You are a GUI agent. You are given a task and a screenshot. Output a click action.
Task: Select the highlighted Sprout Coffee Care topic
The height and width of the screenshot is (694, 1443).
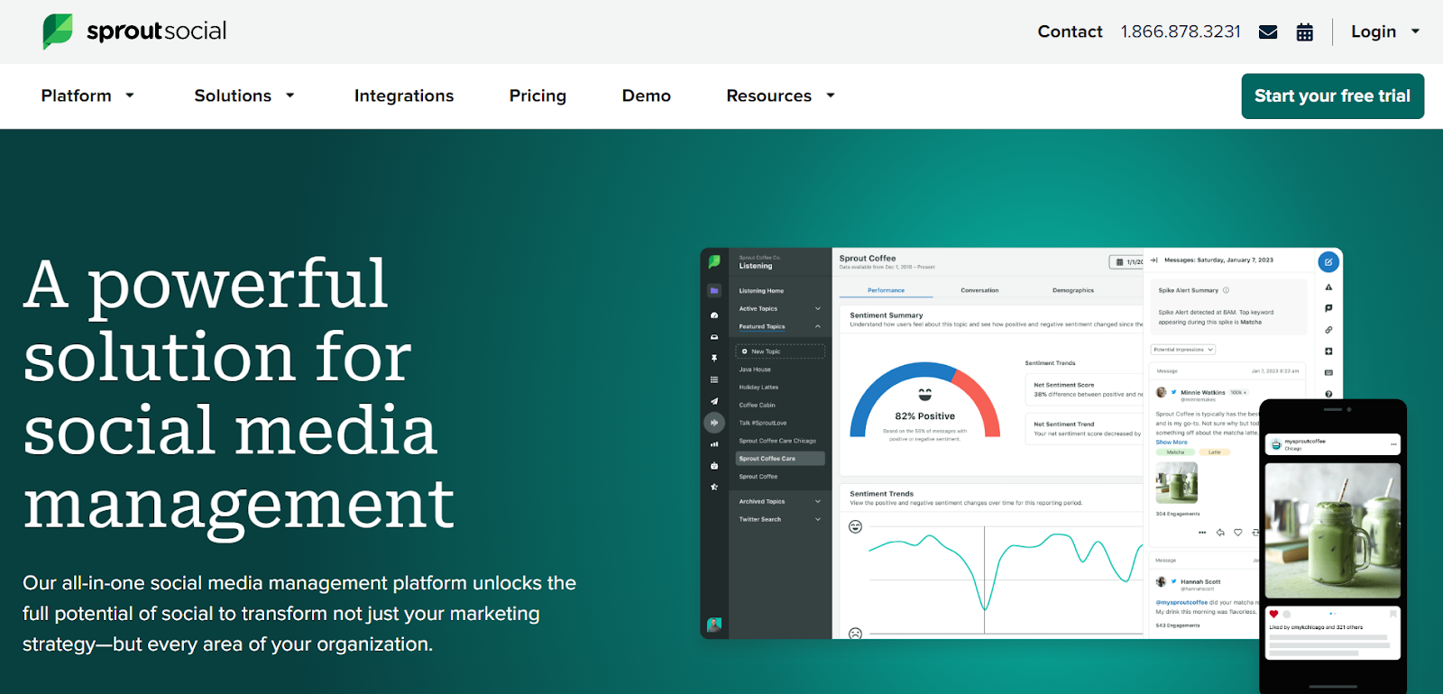click(780, 459)
